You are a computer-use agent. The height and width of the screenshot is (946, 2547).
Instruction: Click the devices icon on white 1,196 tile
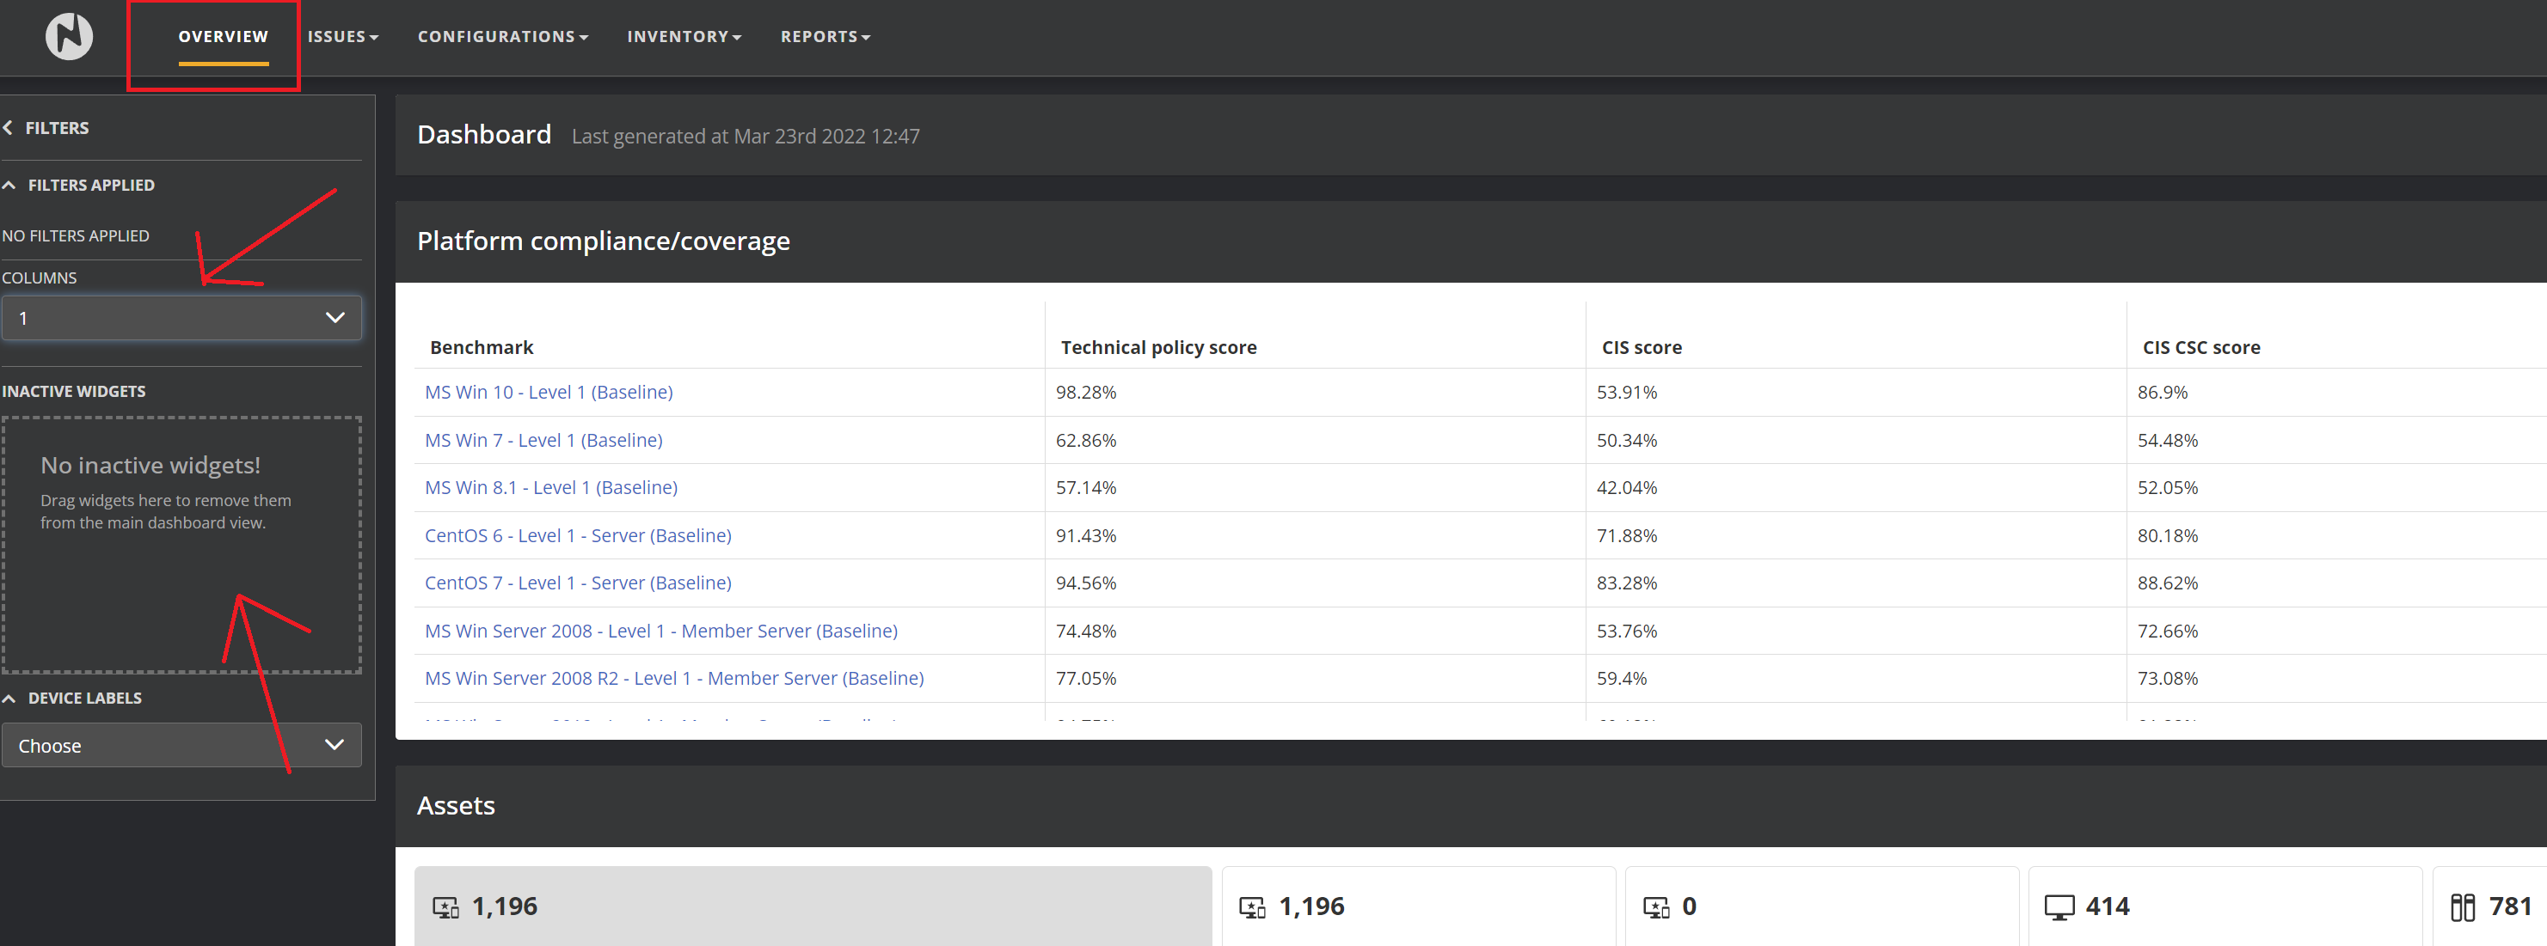[1253, 906]
